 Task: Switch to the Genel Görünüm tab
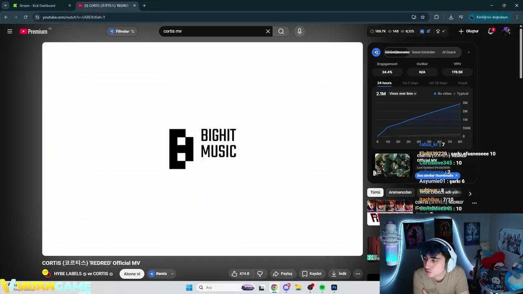pos(423,52)
